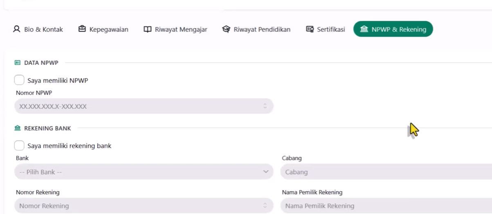Click the certificate icon beside Sertifikasi
The width and height of the screenshot is (492, 214).
pos(310,29)
